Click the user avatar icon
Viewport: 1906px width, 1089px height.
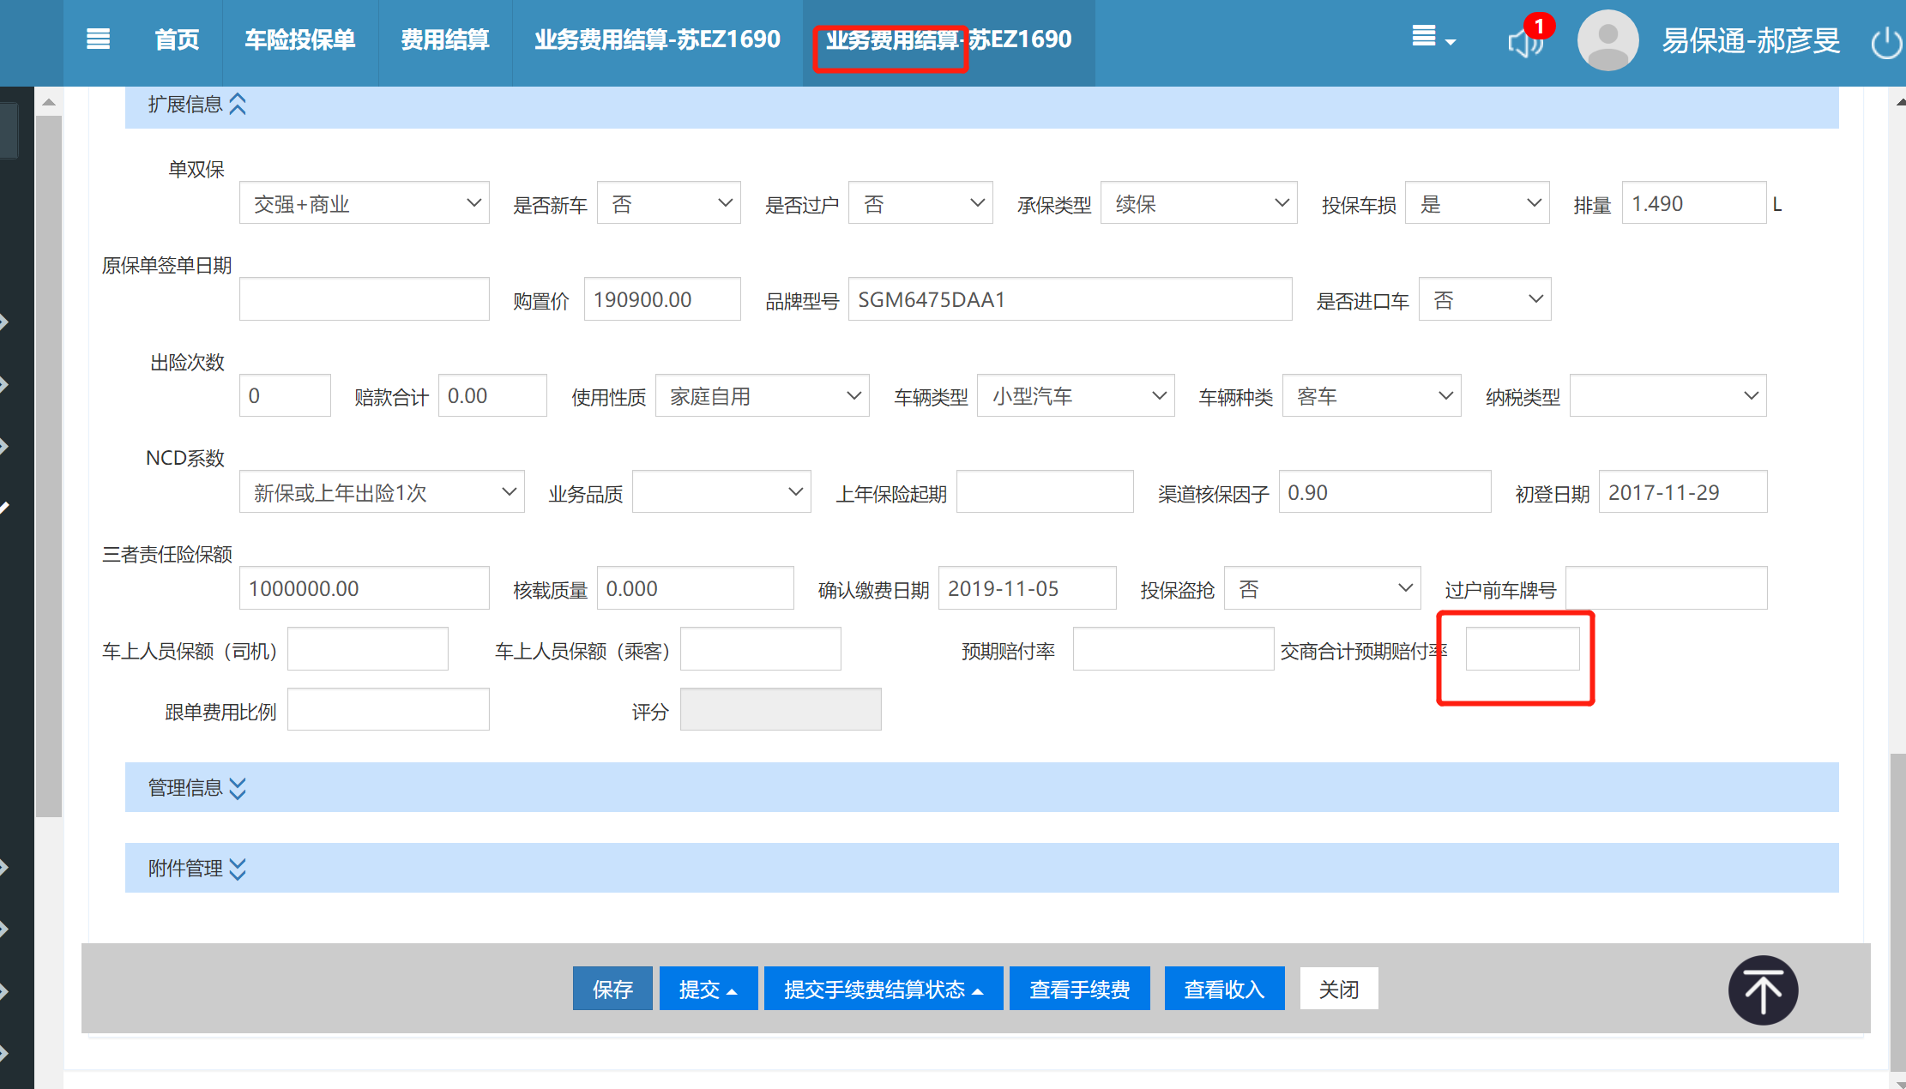click(x=1607, y=40)
